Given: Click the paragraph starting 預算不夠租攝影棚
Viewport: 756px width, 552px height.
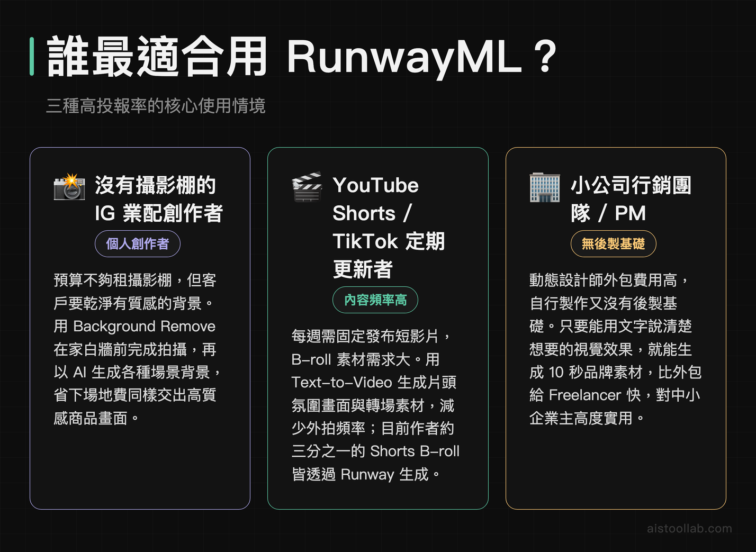Looking at the screenshot, I should (x=137, y=349).
